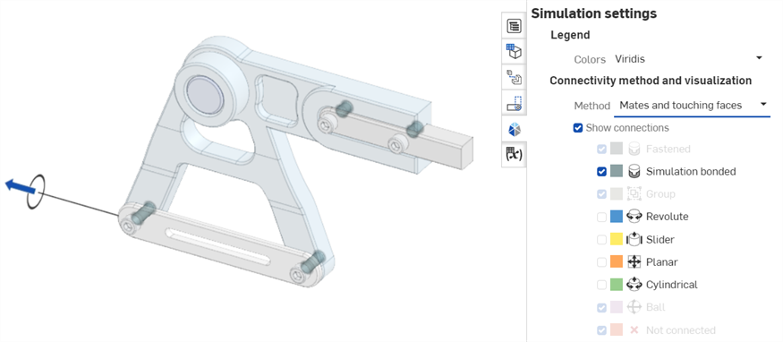Click the grey Fastened color swatch
Viewport: 783px width, 342px height.
point(617,149)
